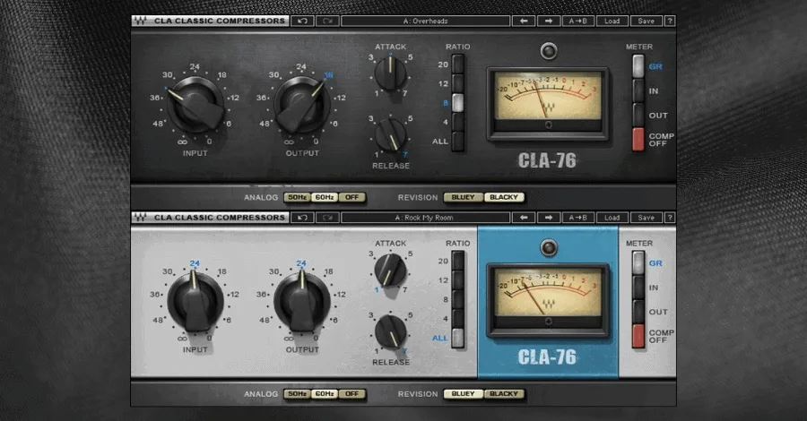Click Input knob on black CLA-76

click(195, 105)
